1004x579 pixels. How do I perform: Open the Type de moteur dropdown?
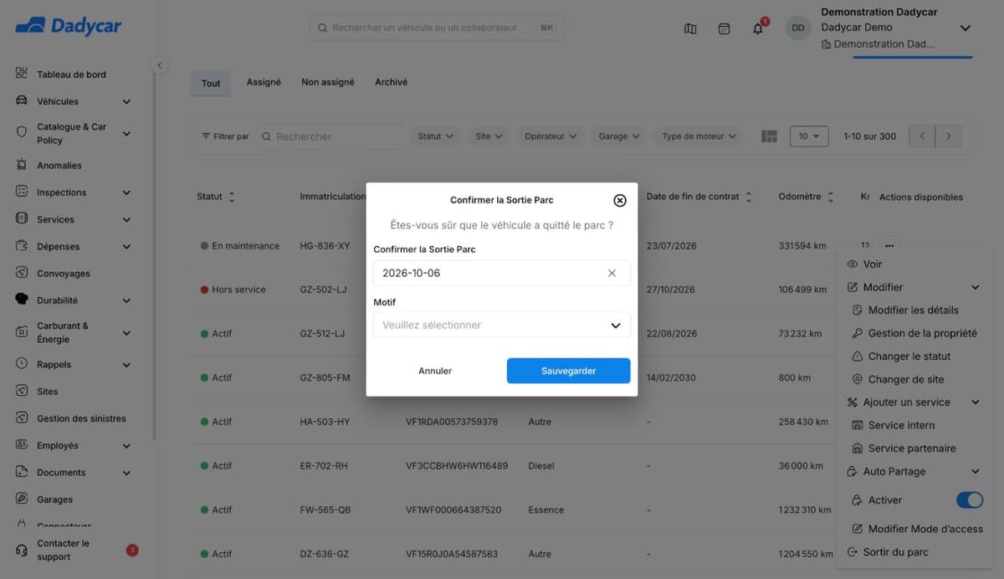699,136
